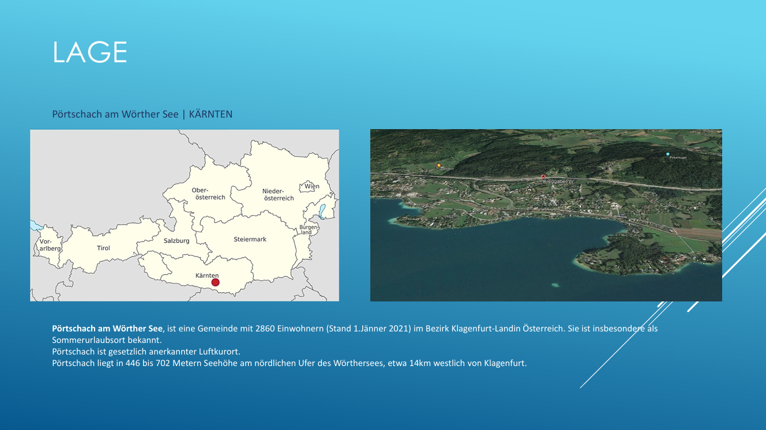Viewport: 766px width, 430px height.
Task: Click the sentence about 446 bis 702 Metern Seehöhe
Action: [288, 364]
